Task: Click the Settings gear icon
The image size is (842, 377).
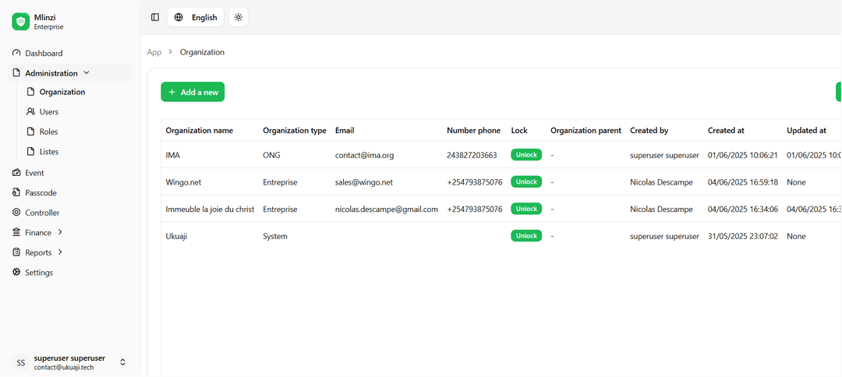Action: pyautogui.click(x=17, y=273)
